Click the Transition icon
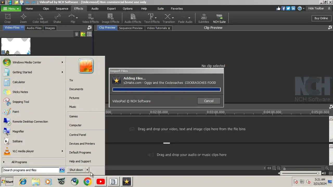Image resolution: width=333 pixels, height=187 pixels. 168,17
